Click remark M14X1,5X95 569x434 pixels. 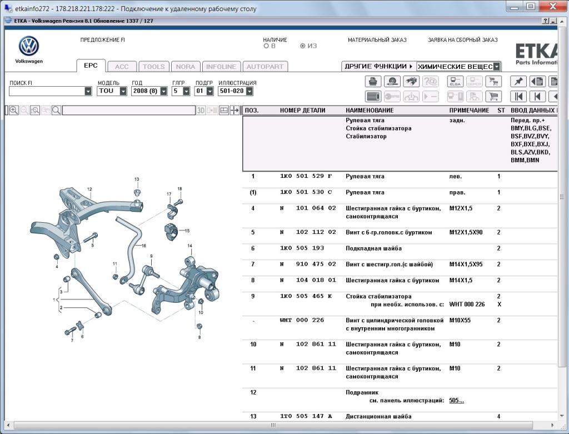[x=466, y=265]
